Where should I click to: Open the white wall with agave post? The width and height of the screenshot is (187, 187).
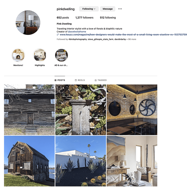[81, 161]
